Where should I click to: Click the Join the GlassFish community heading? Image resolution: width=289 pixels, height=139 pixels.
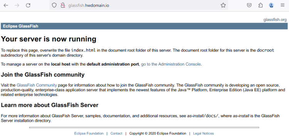coord(43,75)
